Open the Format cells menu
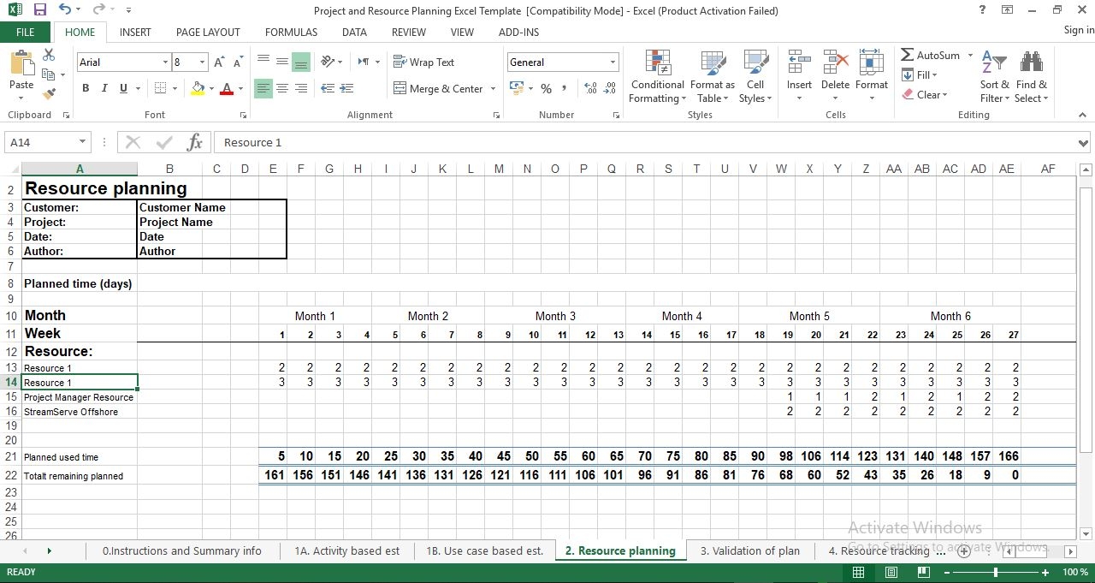The width and height of the screenshot is (1095, 583). pos(871,75)
